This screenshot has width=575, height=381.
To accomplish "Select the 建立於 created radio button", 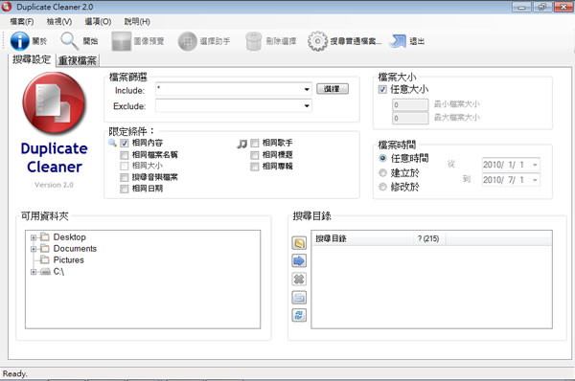I will pos(382,172).
